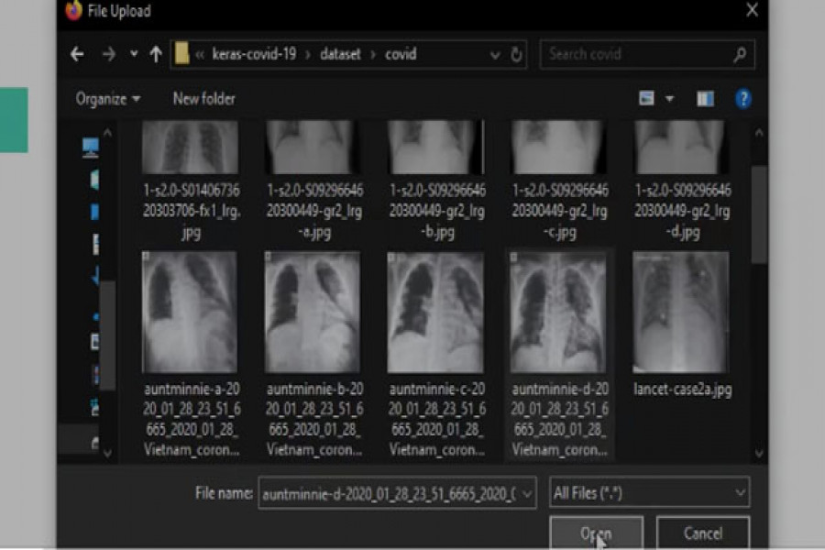This screenshot has height=550, width=825.
Task: Click the search magnifier icon
Action: [740, 55]
